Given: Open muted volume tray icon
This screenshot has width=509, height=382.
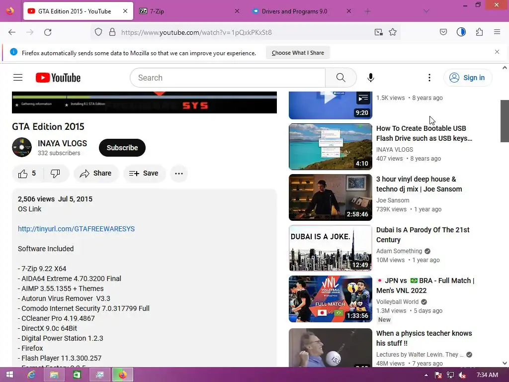Looking at the screenshot, I should click(462, 375).
